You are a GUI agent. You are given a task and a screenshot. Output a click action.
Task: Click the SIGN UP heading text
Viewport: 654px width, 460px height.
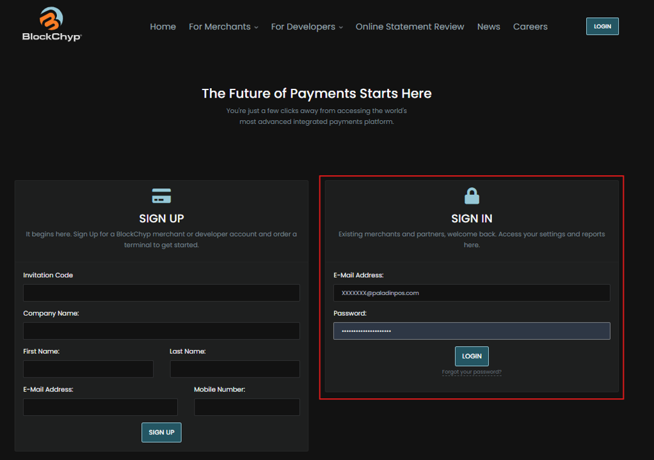tap(161, 218)
